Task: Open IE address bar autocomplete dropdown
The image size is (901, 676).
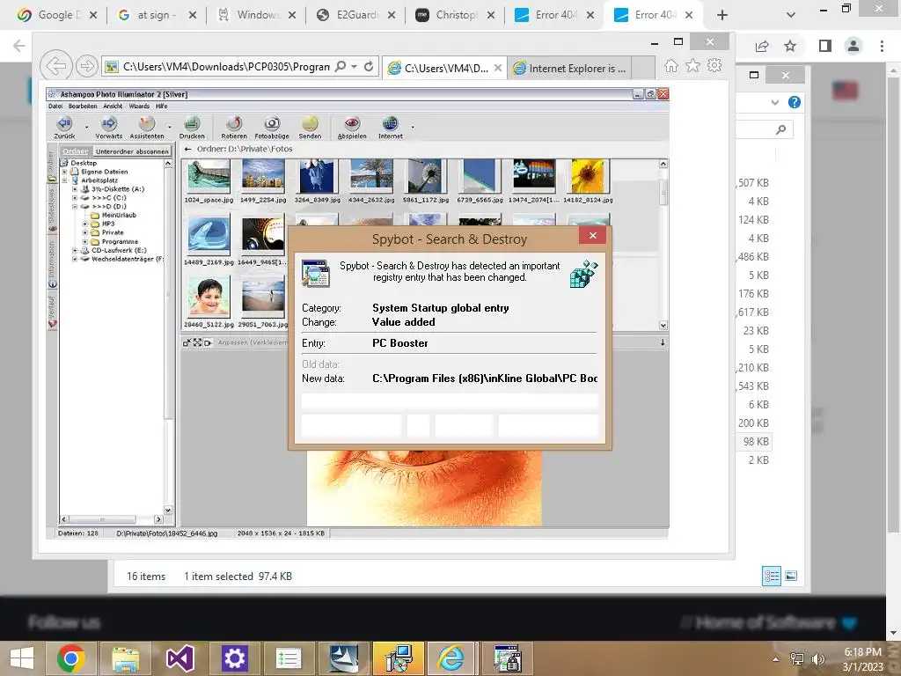Action: coord(354,67)
